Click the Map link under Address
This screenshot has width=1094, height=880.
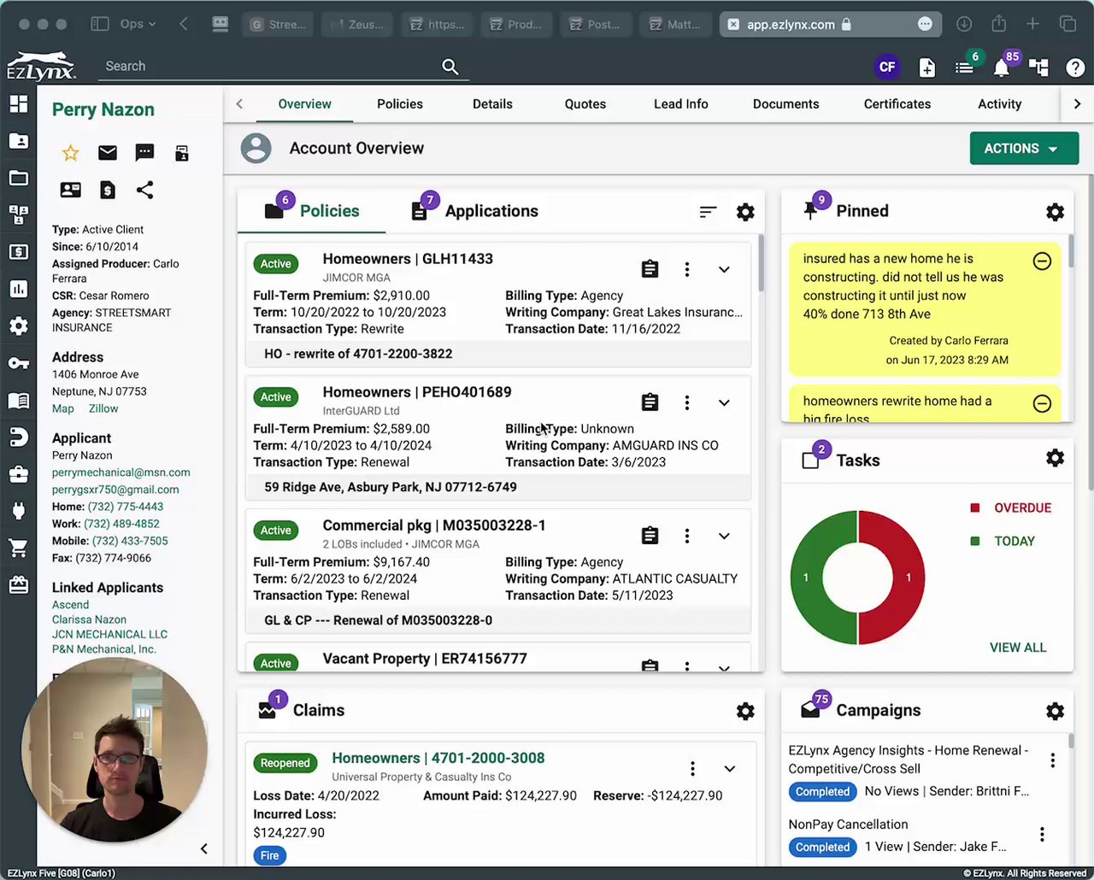click(x=62, y=409)
